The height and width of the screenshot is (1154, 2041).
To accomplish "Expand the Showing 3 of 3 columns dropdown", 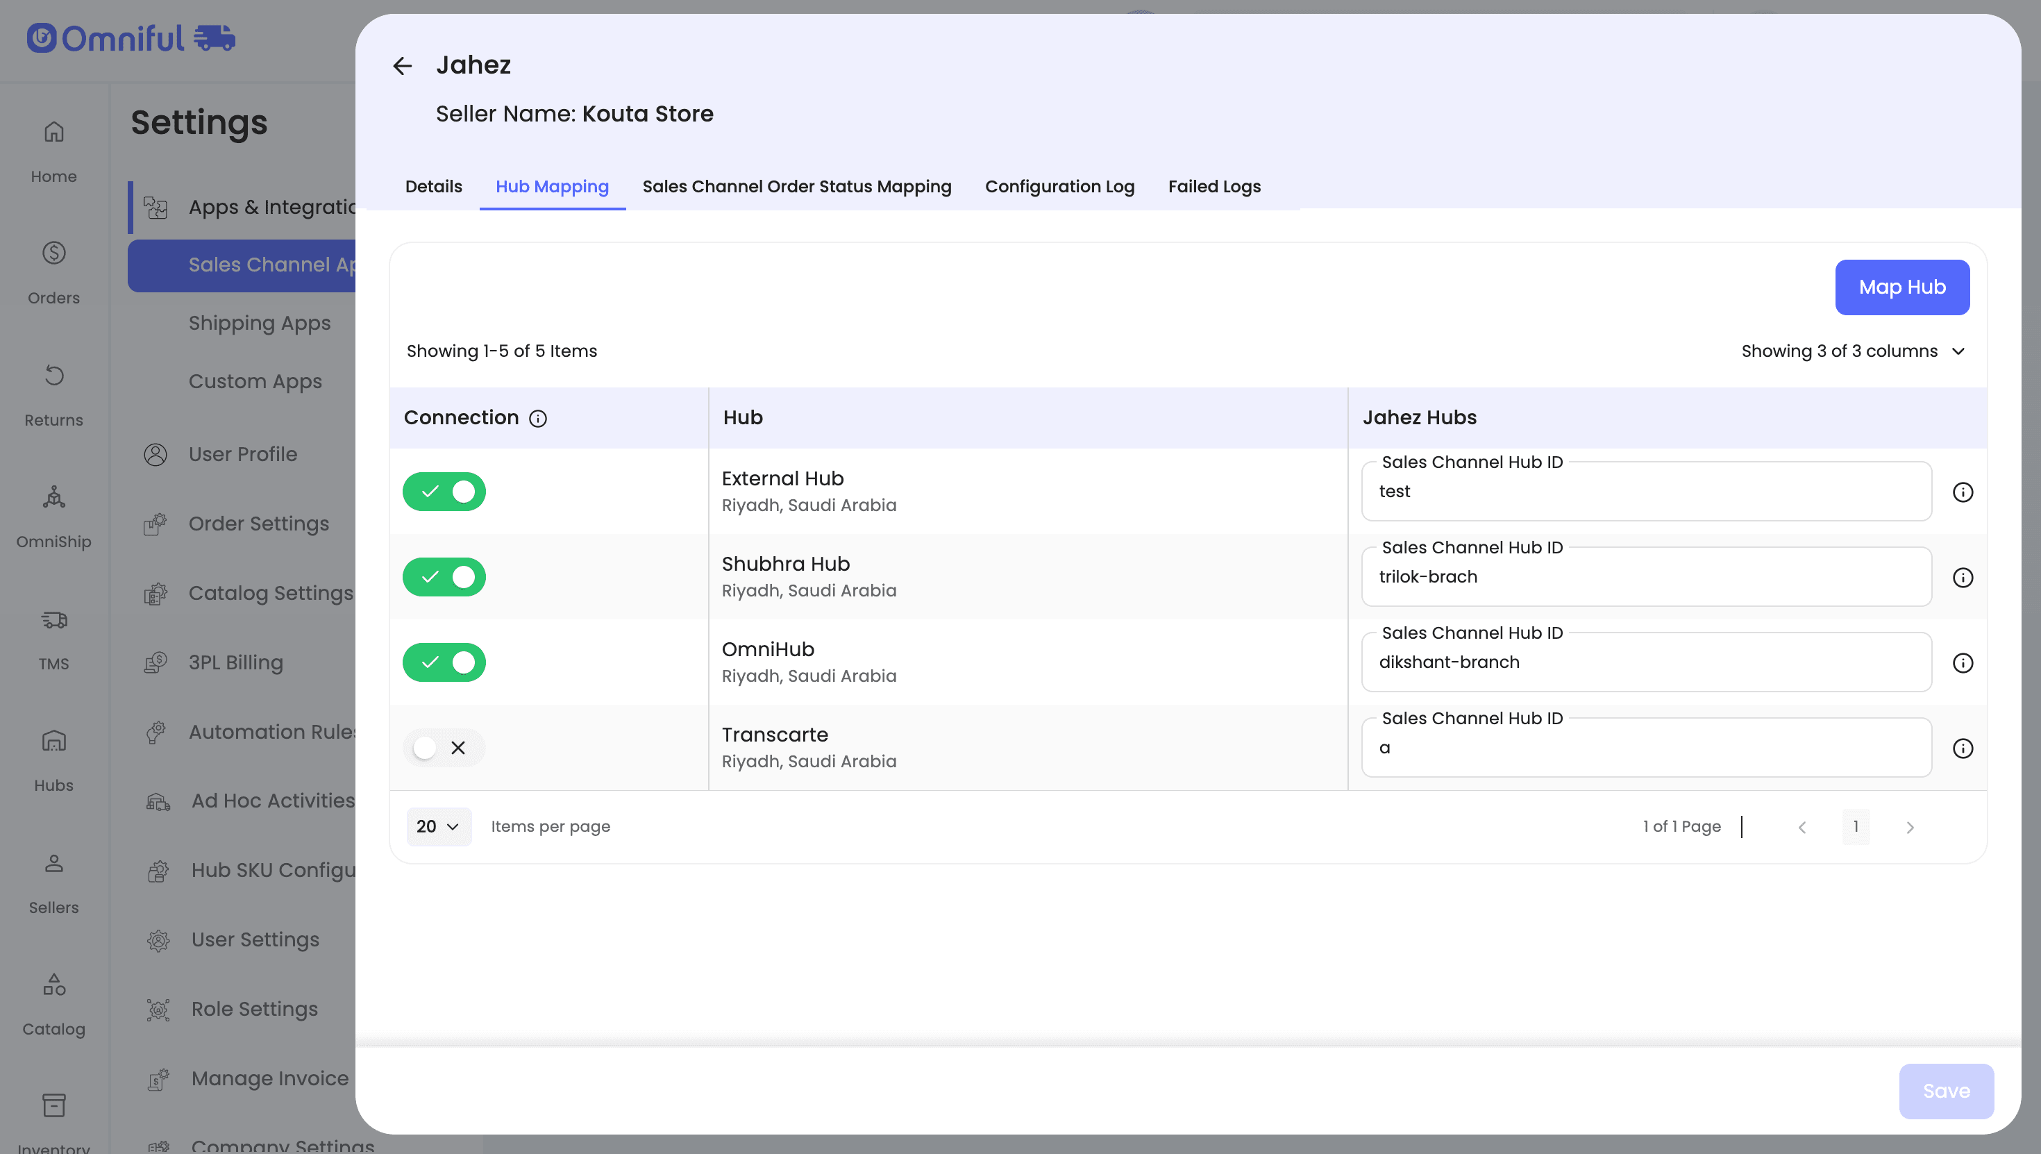I will (x=1852, y=351).
